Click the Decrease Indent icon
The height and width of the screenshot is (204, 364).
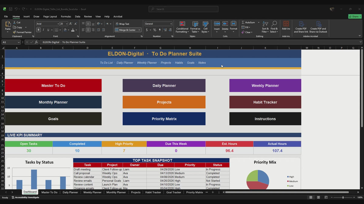99,30
